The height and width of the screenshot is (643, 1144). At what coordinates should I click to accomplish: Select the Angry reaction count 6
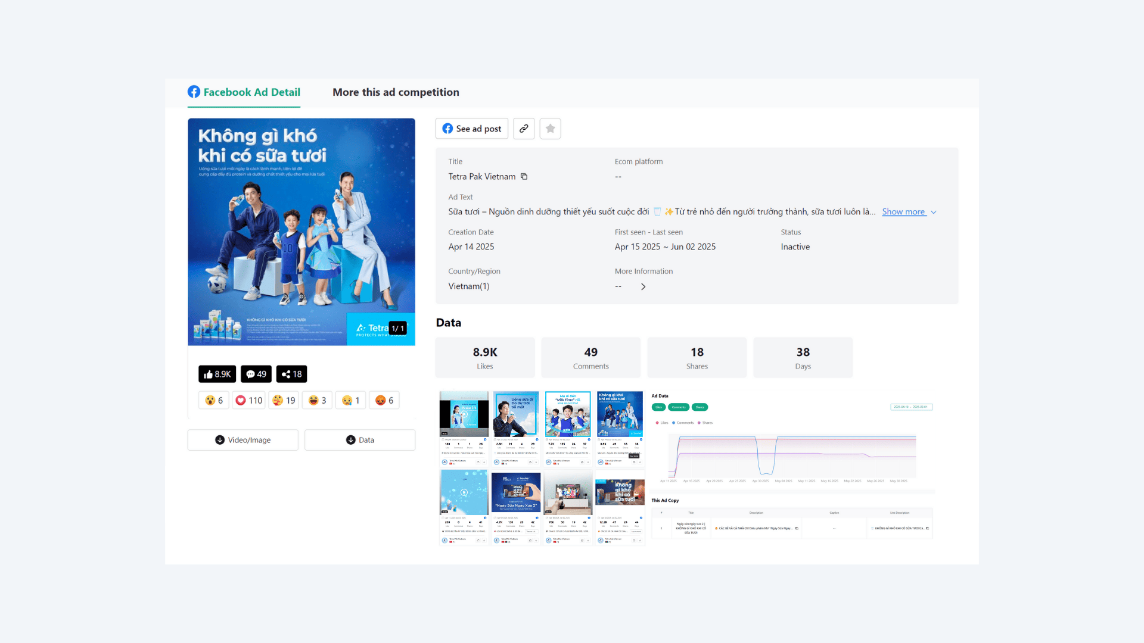(384, 401)
